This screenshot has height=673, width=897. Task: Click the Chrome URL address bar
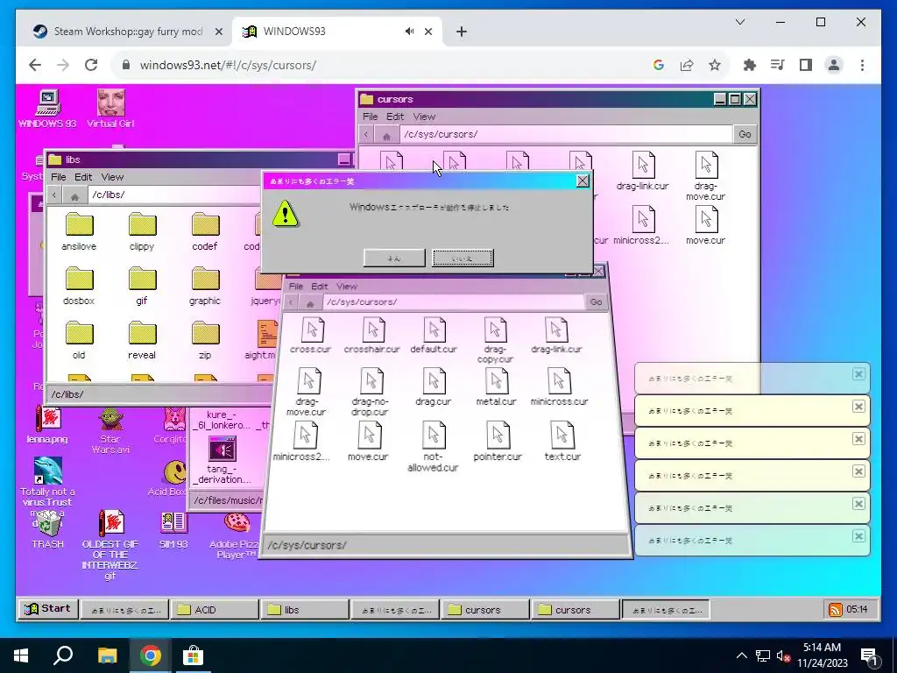[384, 65]
